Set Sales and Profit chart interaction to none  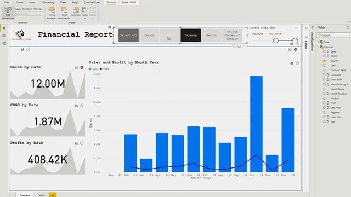[x=297, y=63]
